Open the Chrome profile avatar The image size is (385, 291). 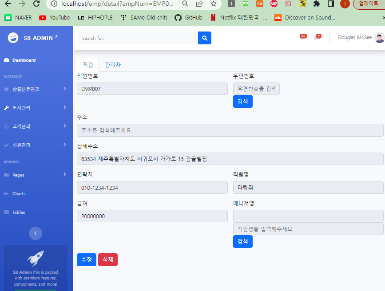(345, 4)
